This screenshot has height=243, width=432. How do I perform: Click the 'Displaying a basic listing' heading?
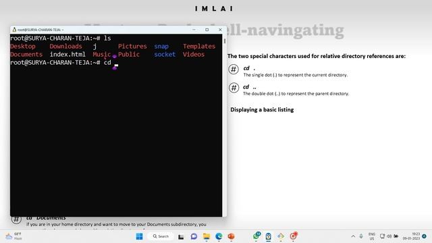click(262, 109)
